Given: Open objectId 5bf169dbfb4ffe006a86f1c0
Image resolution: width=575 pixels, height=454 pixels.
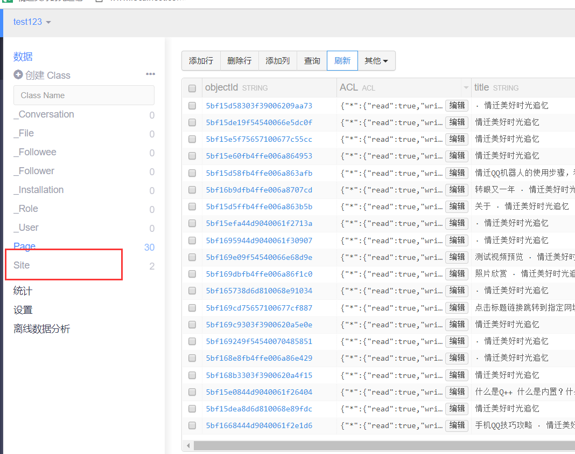Looking at the screenshot, I should click(x=259, y=274).
